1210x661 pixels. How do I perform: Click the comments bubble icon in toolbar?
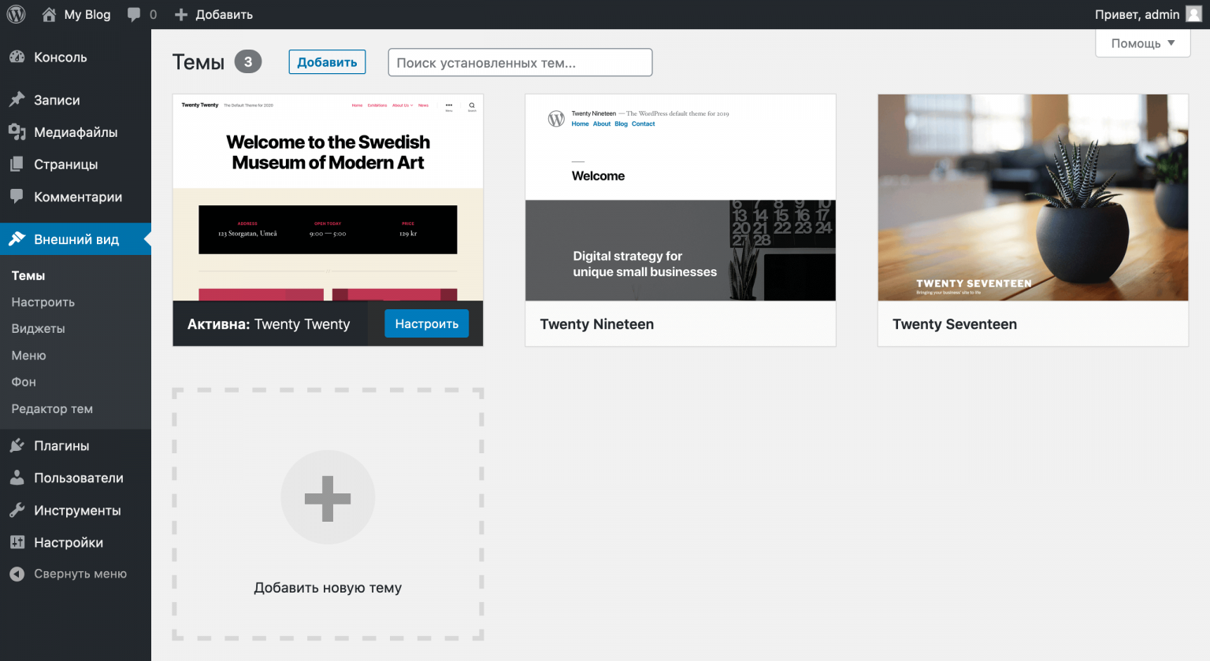coord(134,14)
